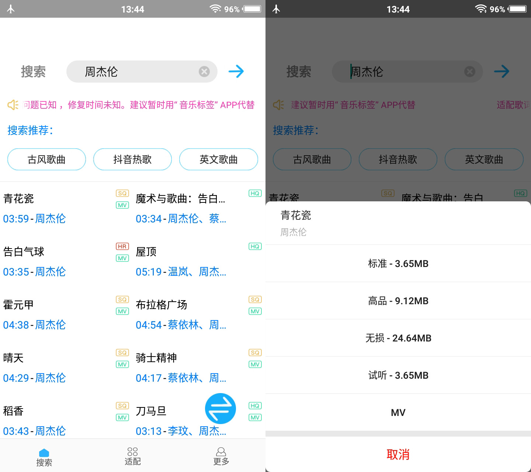Tap the speaker announcement icon, left screen

click(x=13, y=105)
